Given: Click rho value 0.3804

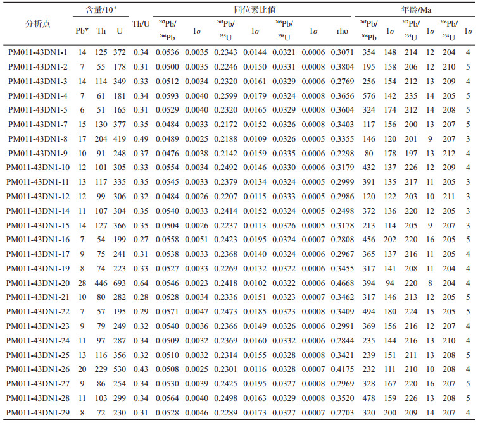Looking at the screenshot, I should (343, 67).
